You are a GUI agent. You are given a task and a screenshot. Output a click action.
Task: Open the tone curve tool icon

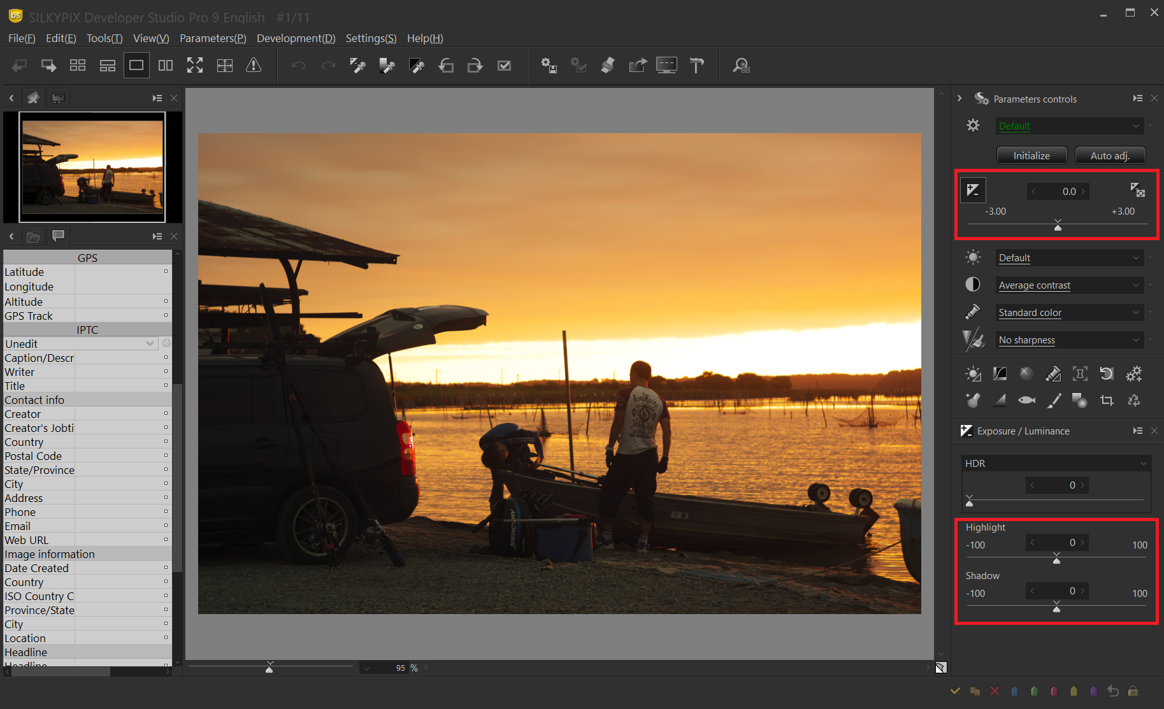1000,374
